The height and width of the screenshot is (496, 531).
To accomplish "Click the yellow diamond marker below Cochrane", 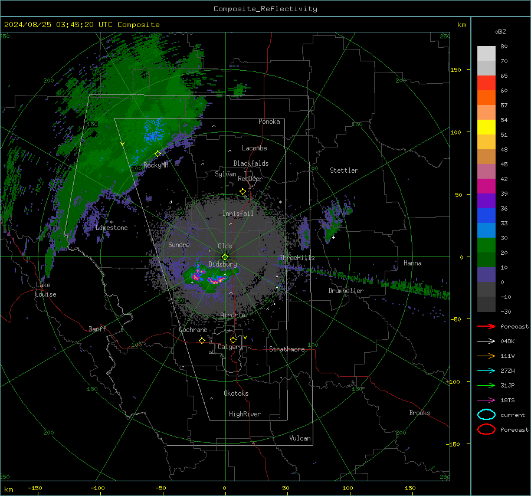I will tap(202, 340).
